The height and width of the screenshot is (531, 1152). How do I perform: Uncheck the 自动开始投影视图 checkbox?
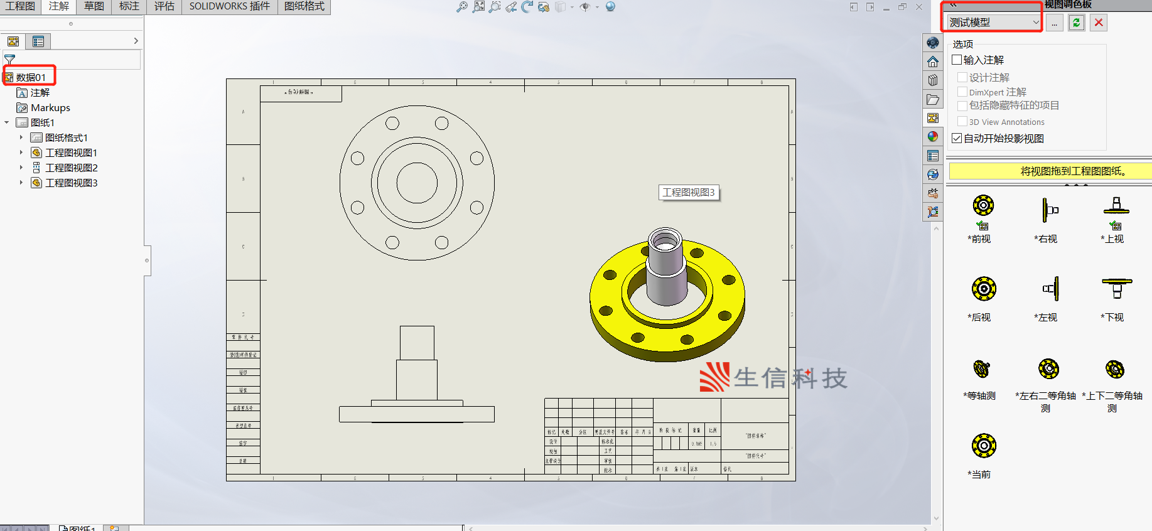tap(957, 138)
